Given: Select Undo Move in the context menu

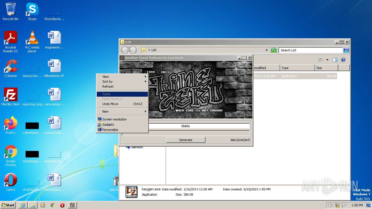Looking at the screenshot, I should [x=122, y=104].
